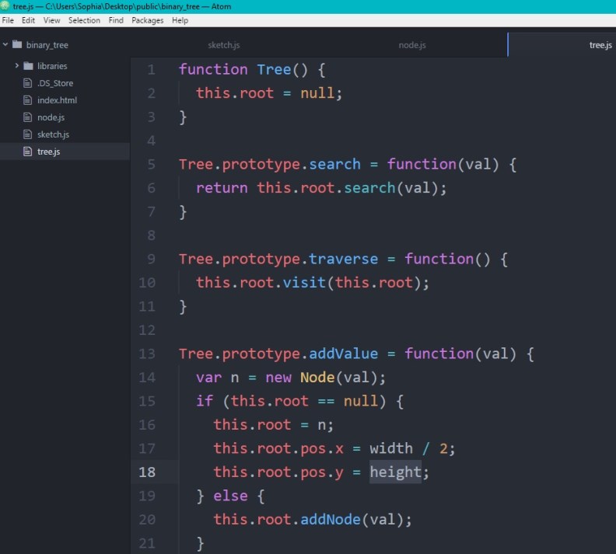
Task: Click the sketch.js file icon in tree
Action: (27, 134)
